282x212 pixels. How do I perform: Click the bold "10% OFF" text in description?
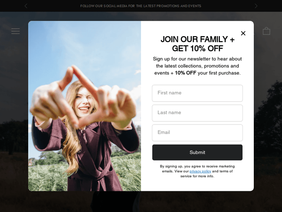(185, 73)
